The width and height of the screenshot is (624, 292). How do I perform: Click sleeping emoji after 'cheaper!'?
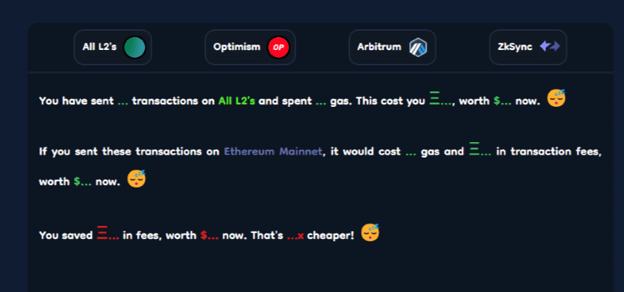[370, 233]
